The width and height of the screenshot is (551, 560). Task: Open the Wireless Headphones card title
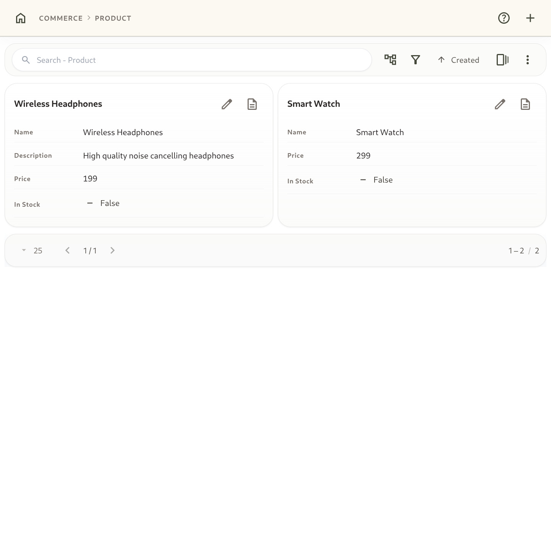coord(58,104)
